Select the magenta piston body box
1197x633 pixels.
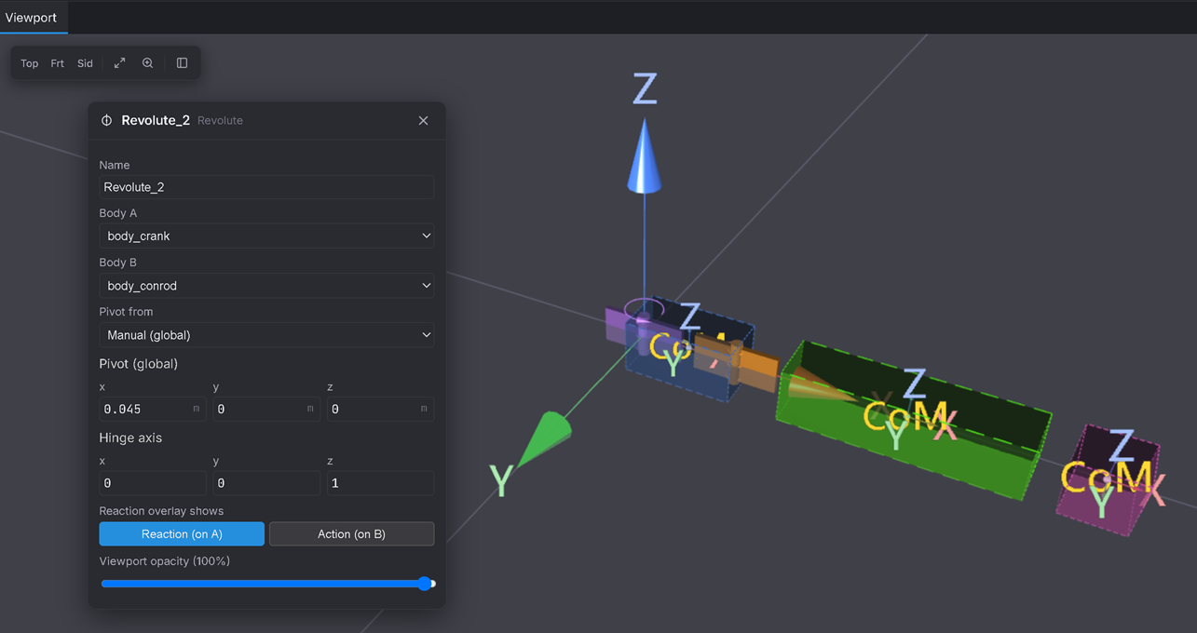tap(1109, 479)
